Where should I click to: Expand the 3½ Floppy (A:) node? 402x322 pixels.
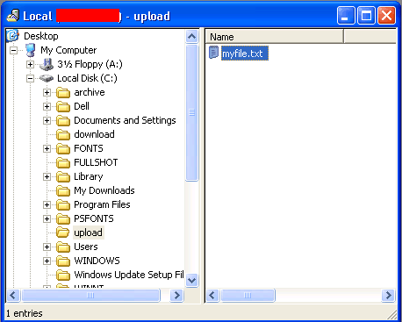coord(30,64)
